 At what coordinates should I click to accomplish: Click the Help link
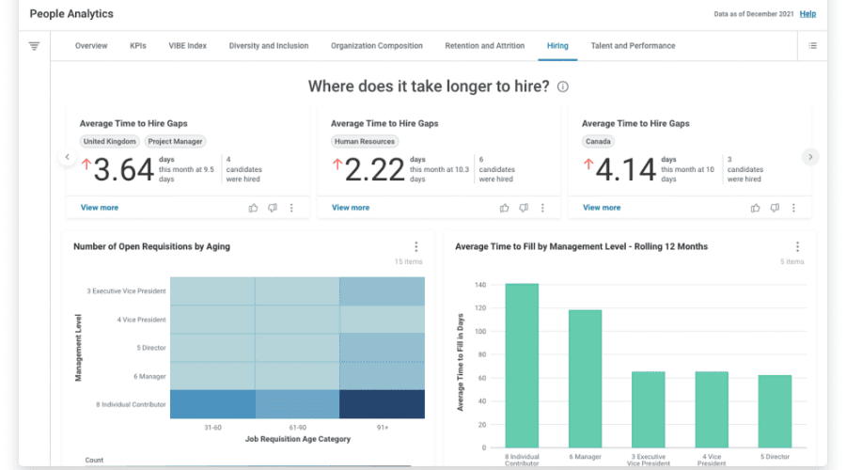(x=807, y=14)
